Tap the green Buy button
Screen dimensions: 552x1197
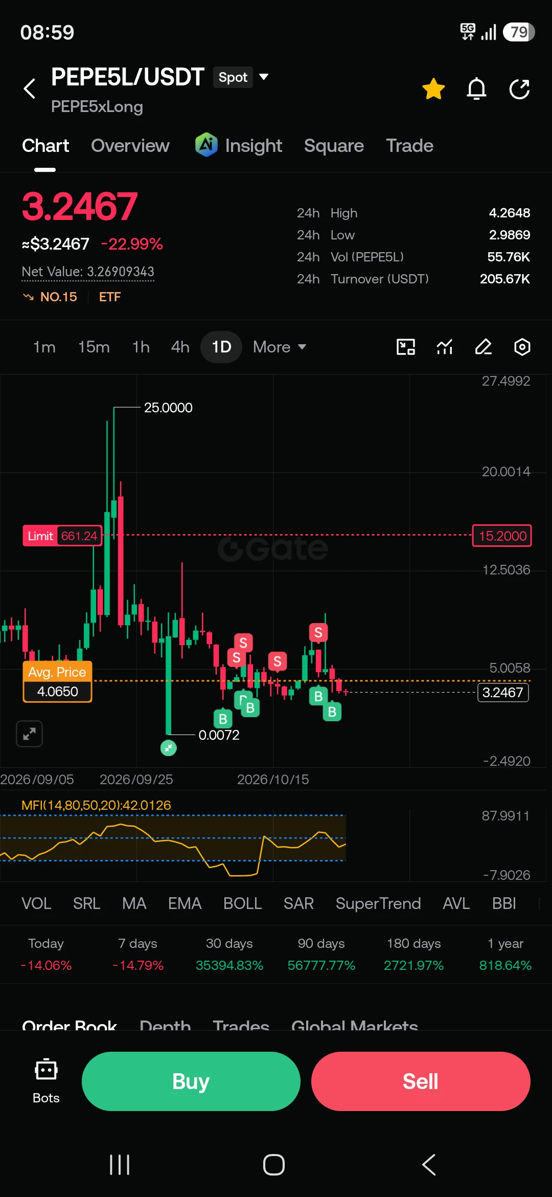click(x=191, y=1081)
